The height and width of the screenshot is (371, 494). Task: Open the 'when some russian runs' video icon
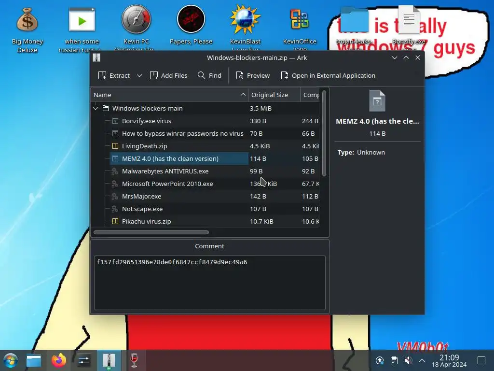click(82, 30)
